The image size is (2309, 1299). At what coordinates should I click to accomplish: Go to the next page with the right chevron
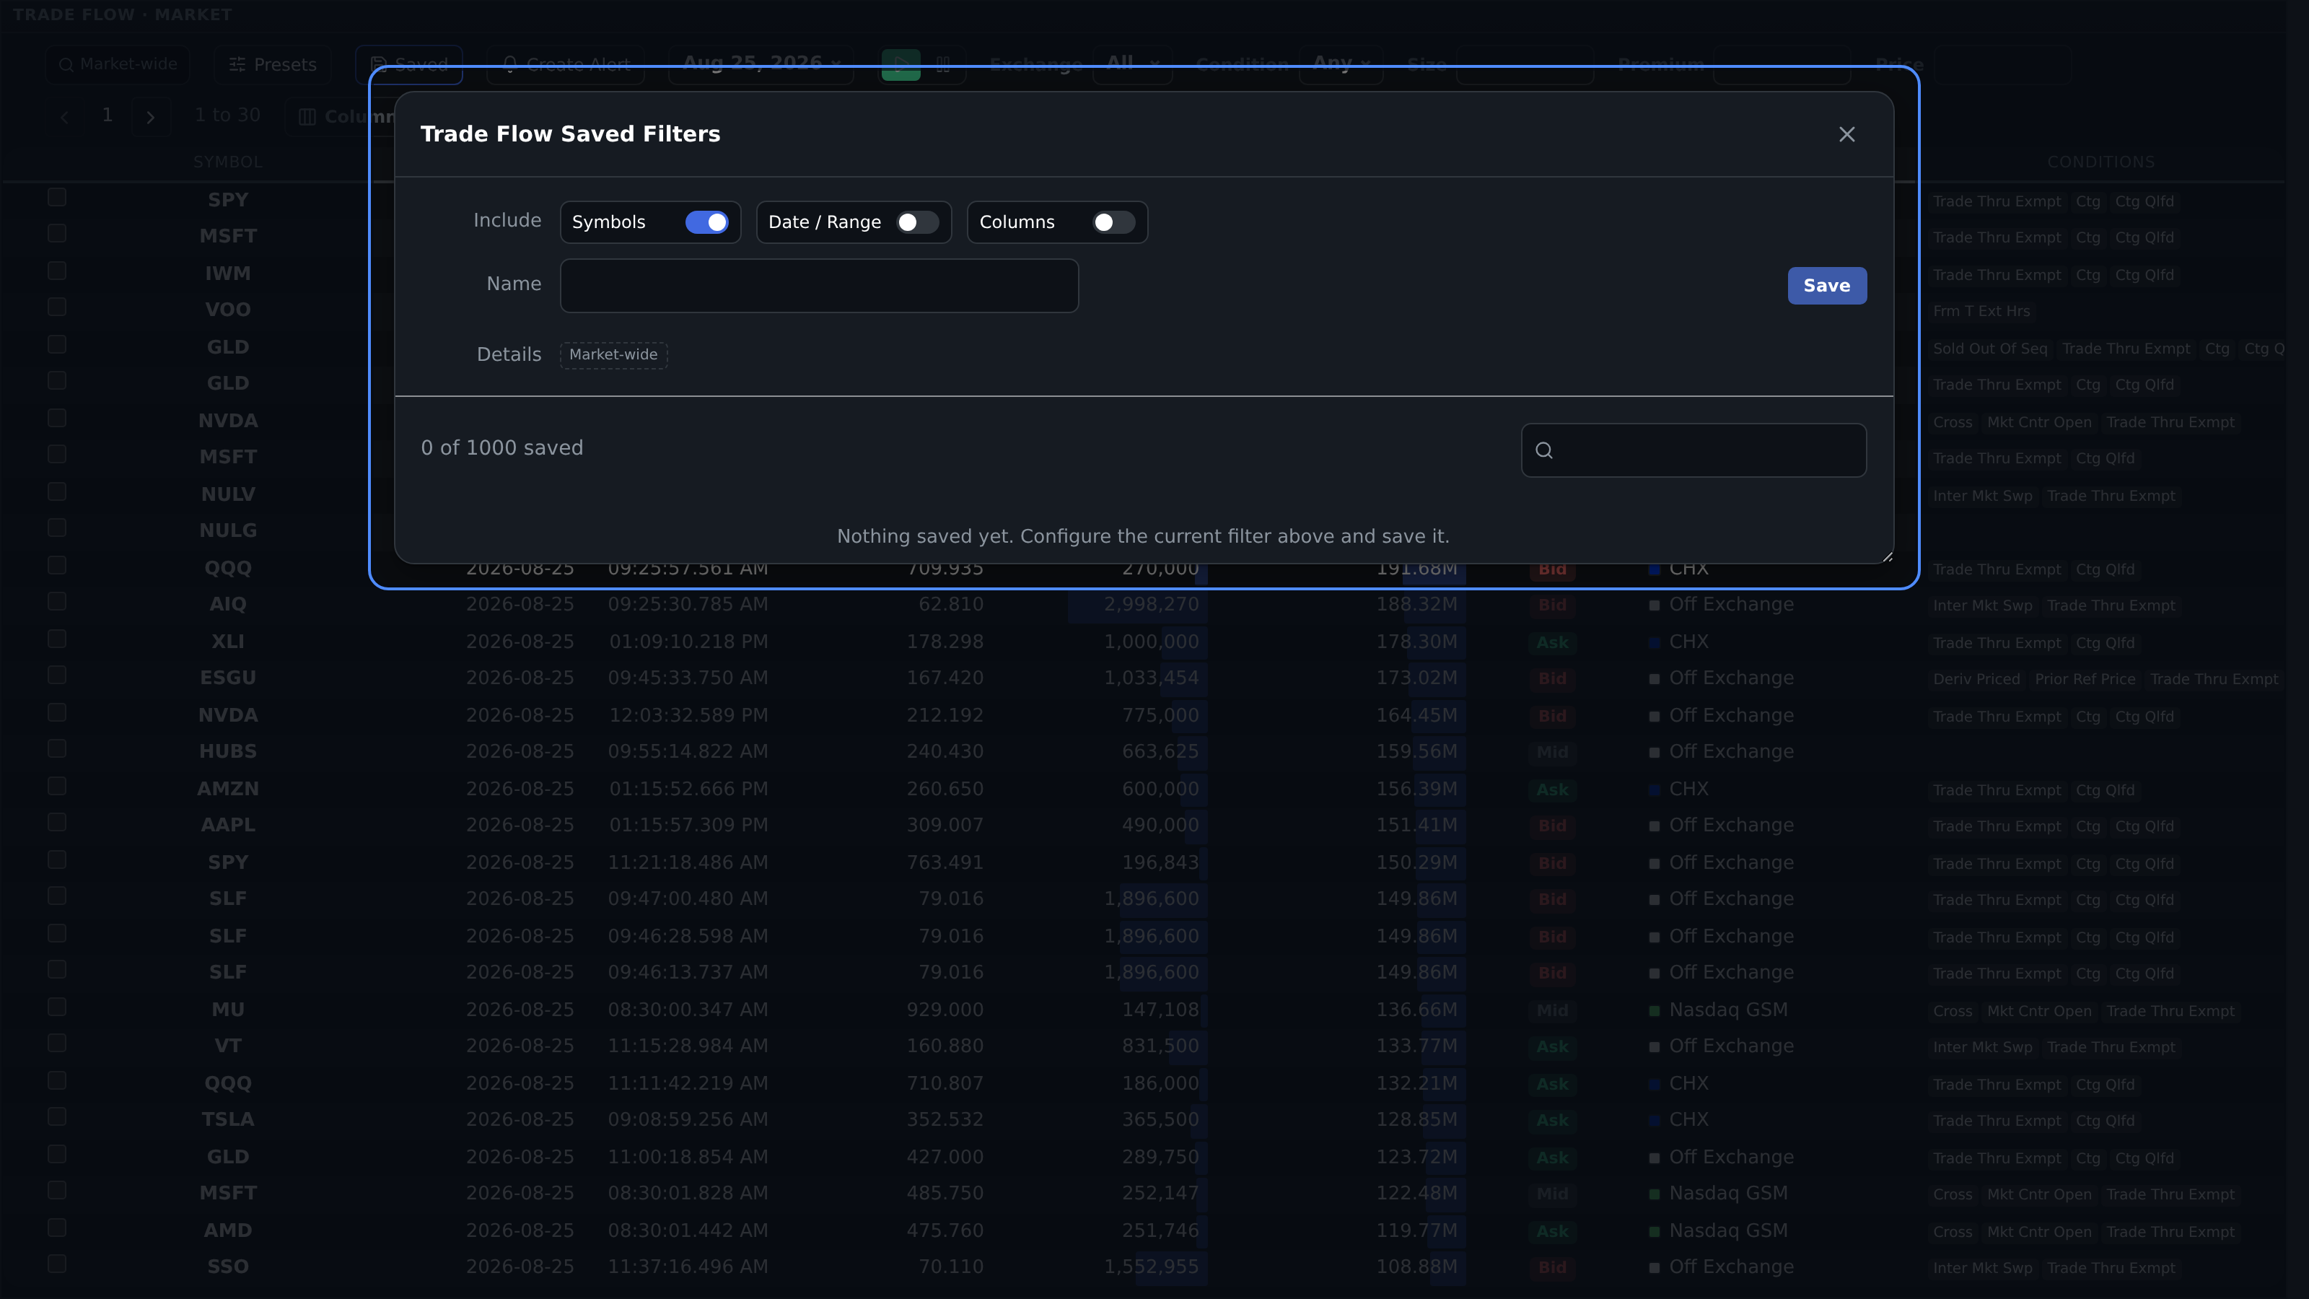coord(151,116)
